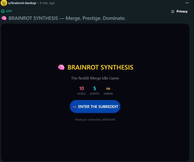The height and width of the screenshot is (162, 194).
Task: Click the Privacy info circle icon
Action: click(173, 12)
